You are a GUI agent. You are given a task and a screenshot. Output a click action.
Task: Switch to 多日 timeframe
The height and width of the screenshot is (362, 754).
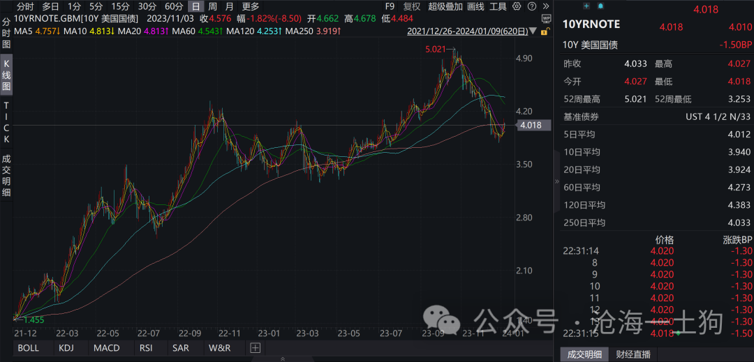50,6
